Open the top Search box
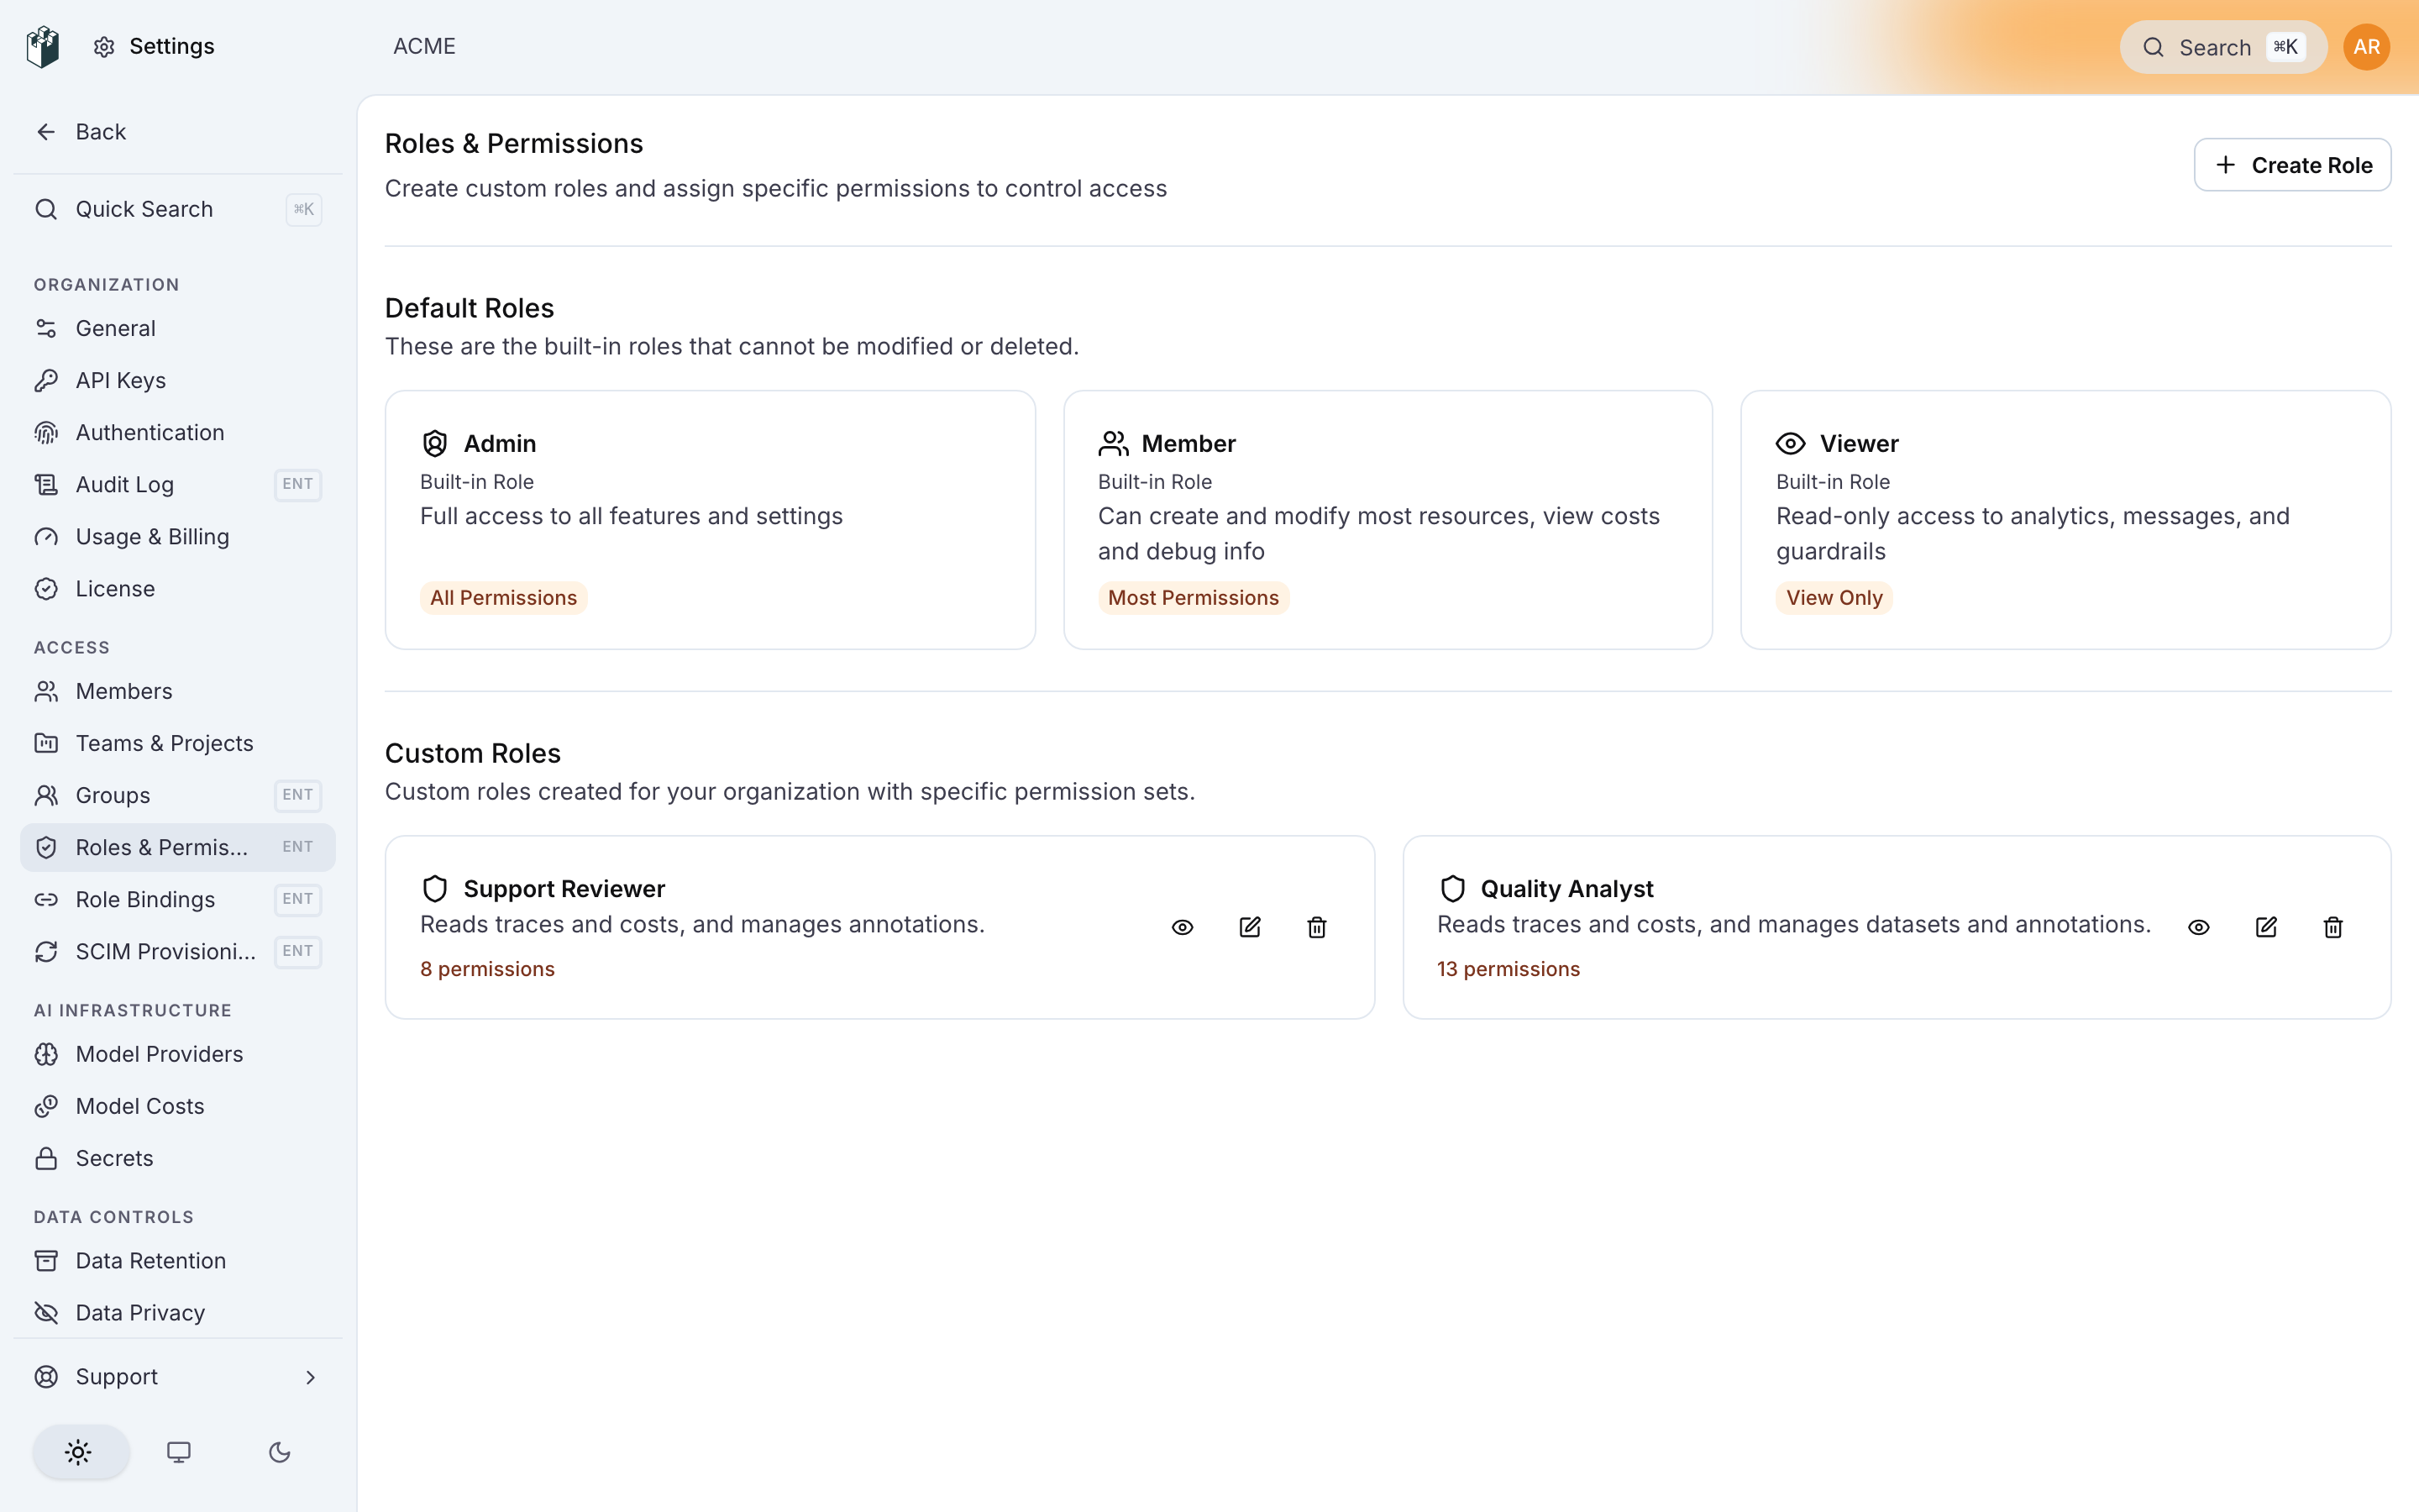 pyautogui.click(x=2223, y=47)
